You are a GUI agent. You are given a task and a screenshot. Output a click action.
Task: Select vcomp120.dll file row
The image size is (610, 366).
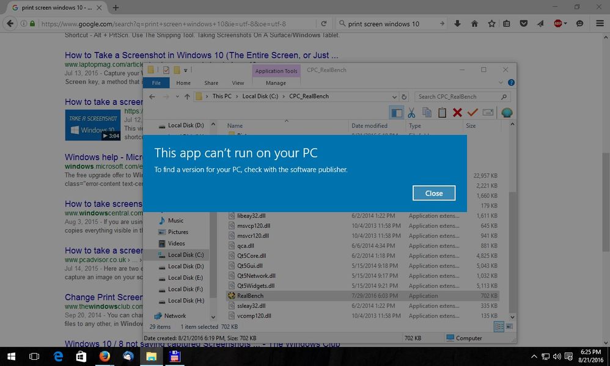point(362,316)
